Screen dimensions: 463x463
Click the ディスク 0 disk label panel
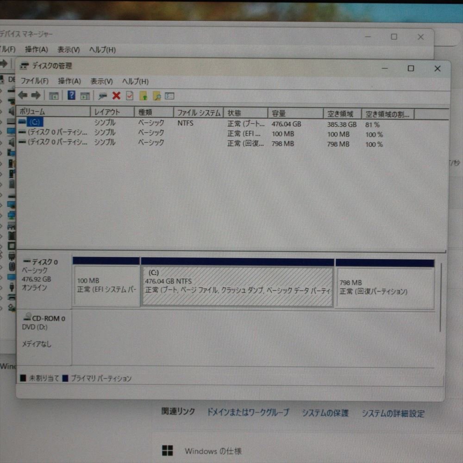click(x=44, y=281)
